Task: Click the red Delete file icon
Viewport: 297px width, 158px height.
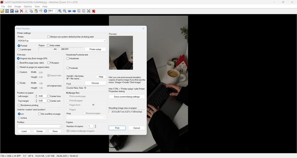Action: pos(21,11)
